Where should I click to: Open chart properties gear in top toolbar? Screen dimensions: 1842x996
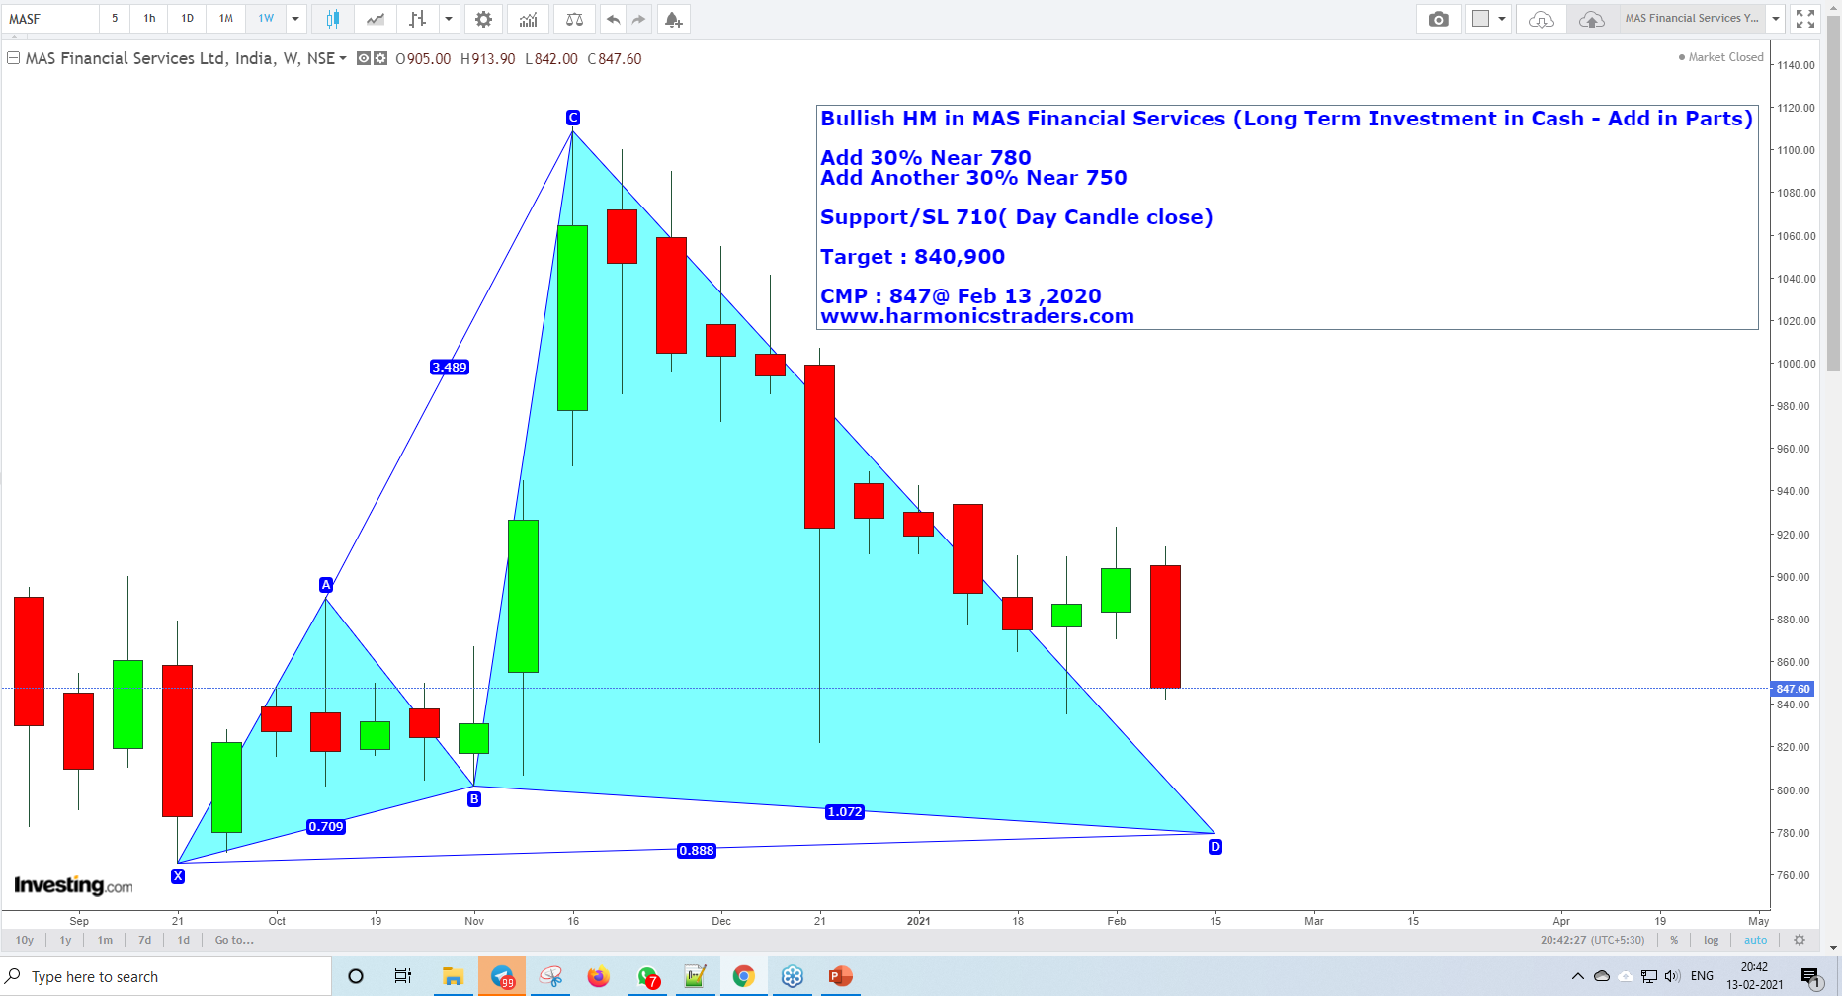pos(483,19)
